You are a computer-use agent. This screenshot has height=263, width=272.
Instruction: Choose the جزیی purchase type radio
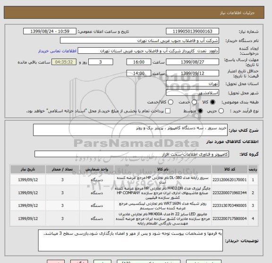point(221,111)
